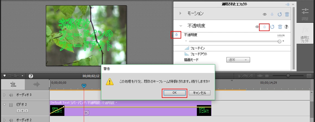This screenshot has height=122, width=315.
Task: Click zoom-in large square icon right of slider
Action: pos(309,76)
